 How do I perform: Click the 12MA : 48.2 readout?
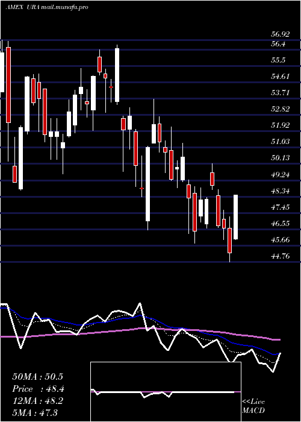coord(37,401)
